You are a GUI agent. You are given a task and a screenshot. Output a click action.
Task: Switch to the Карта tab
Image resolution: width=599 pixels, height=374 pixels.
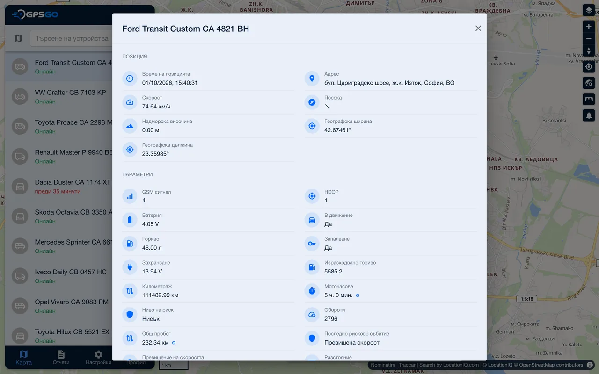click(x=24, y=358)
